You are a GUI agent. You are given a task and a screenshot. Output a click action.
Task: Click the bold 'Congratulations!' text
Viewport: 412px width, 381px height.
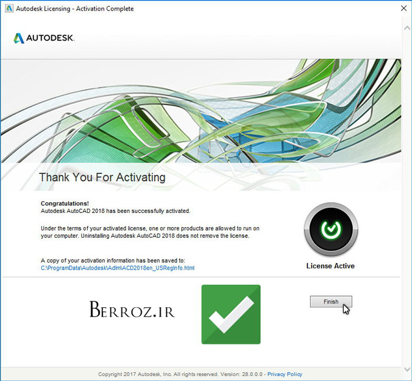[x=65, y=203]
